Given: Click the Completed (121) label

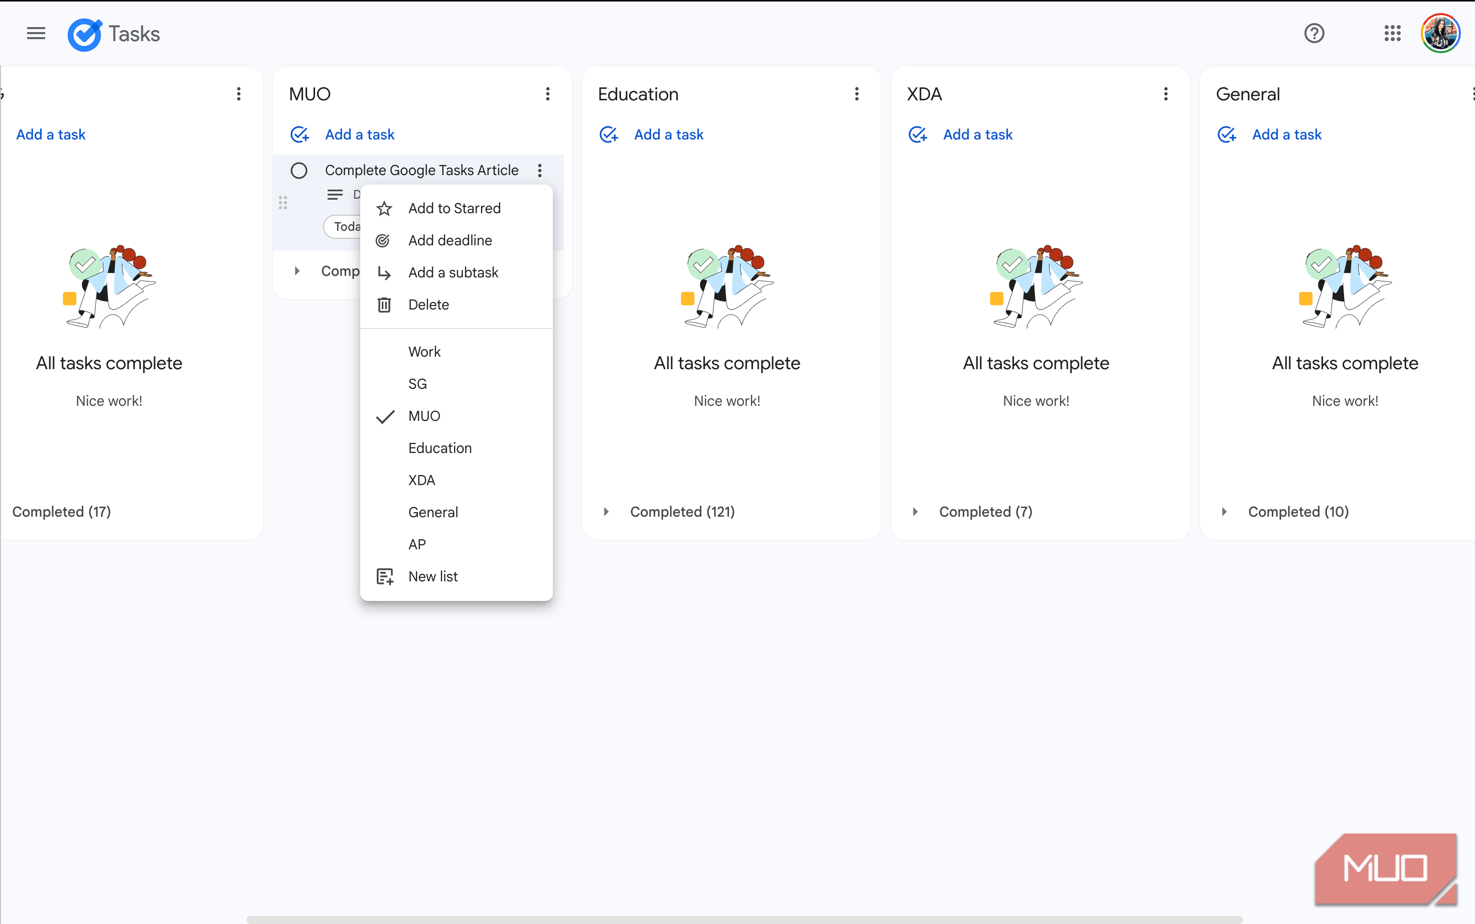Looking at the screenshot, I should pos(682,512).
